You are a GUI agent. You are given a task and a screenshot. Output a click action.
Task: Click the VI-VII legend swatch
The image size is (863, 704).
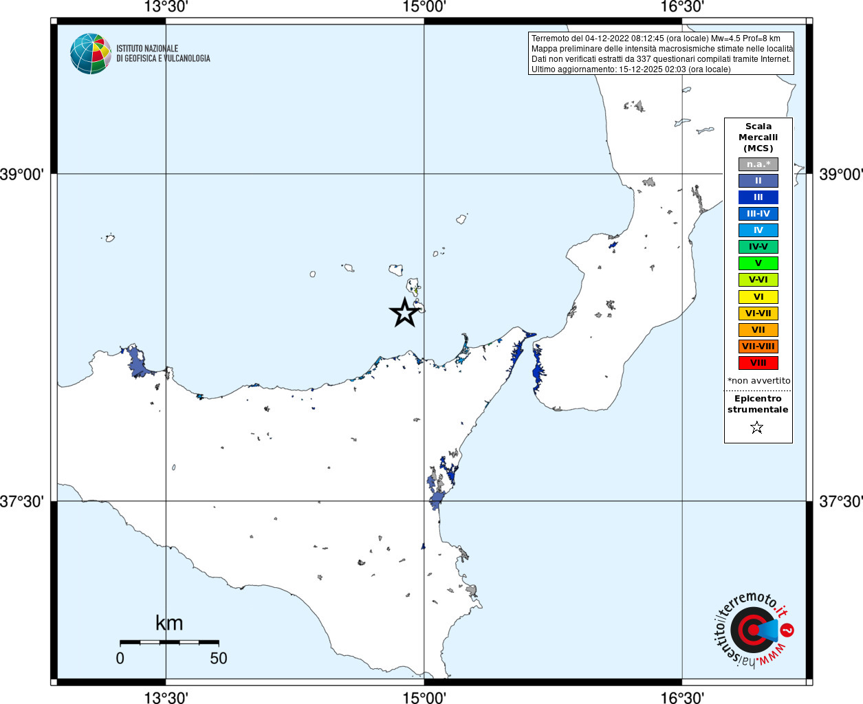coord(758,313)
